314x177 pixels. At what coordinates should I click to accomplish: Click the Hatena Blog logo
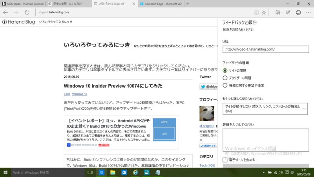click(18, 22)
